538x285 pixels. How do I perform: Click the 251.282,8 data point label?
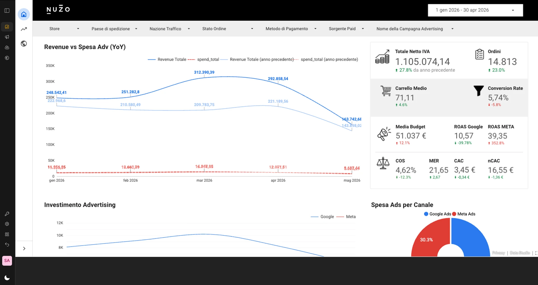click(x=130, y=92)
